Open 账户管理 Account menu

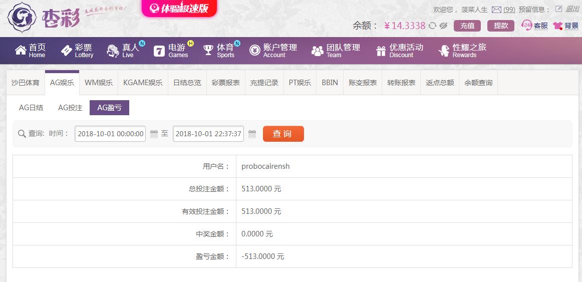(x=273, y=50)
